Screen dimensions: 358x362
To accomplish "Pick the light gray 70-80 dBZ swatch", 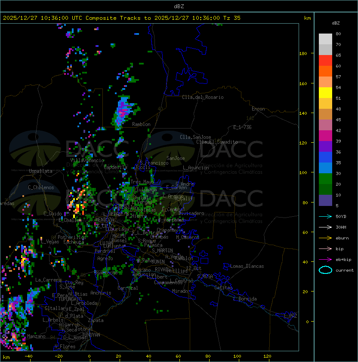I will (x=325, y=39).
